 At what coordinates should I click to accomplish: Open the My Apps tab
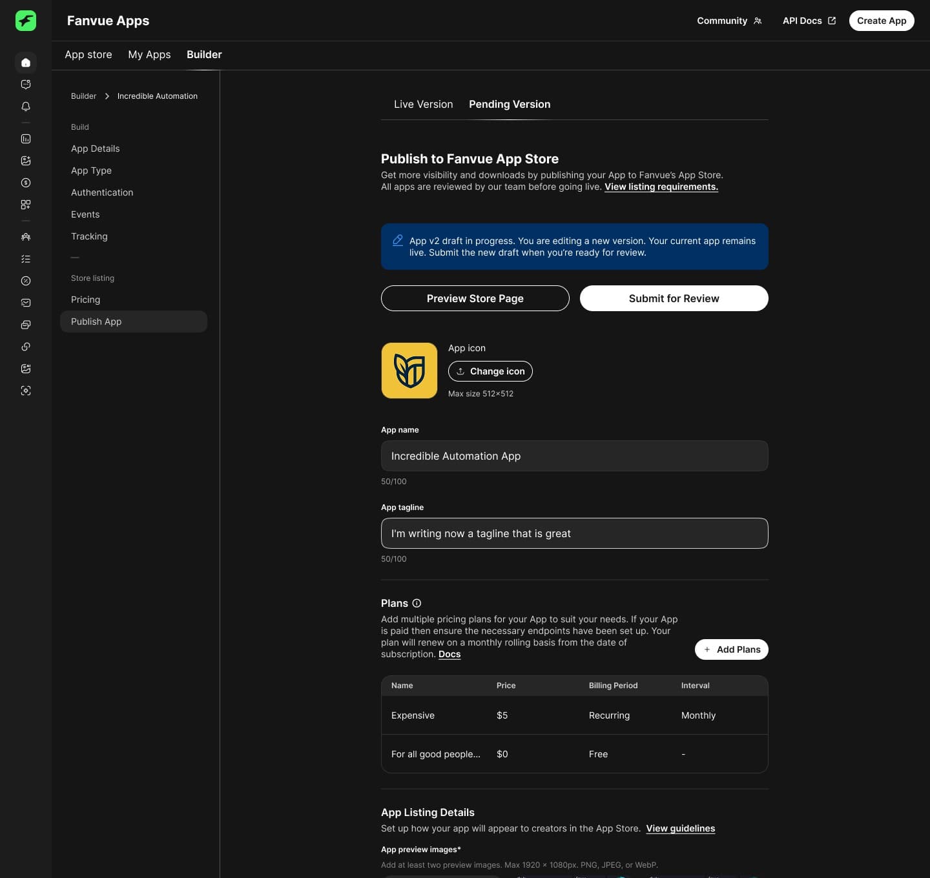tap(149, 55)
